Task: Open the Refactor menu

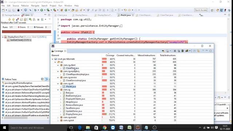Action: 25,6
